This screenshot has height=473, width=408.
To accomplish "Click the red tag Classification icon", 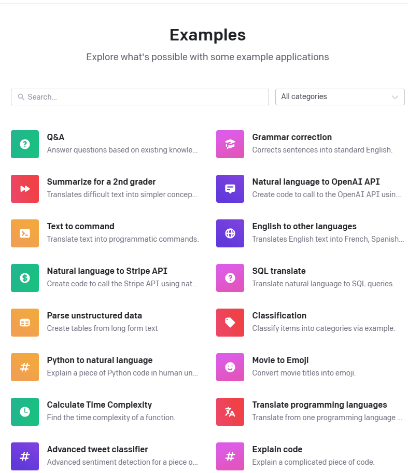I will (230, 323).
